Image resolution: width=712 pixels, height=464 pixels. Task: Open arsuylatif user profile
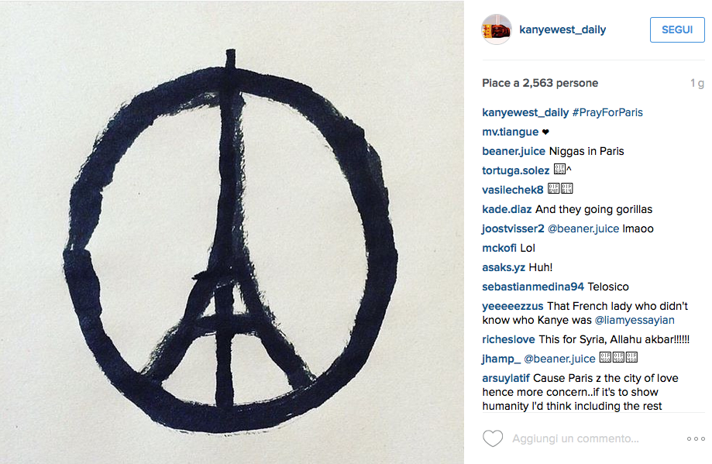[506, 378]
